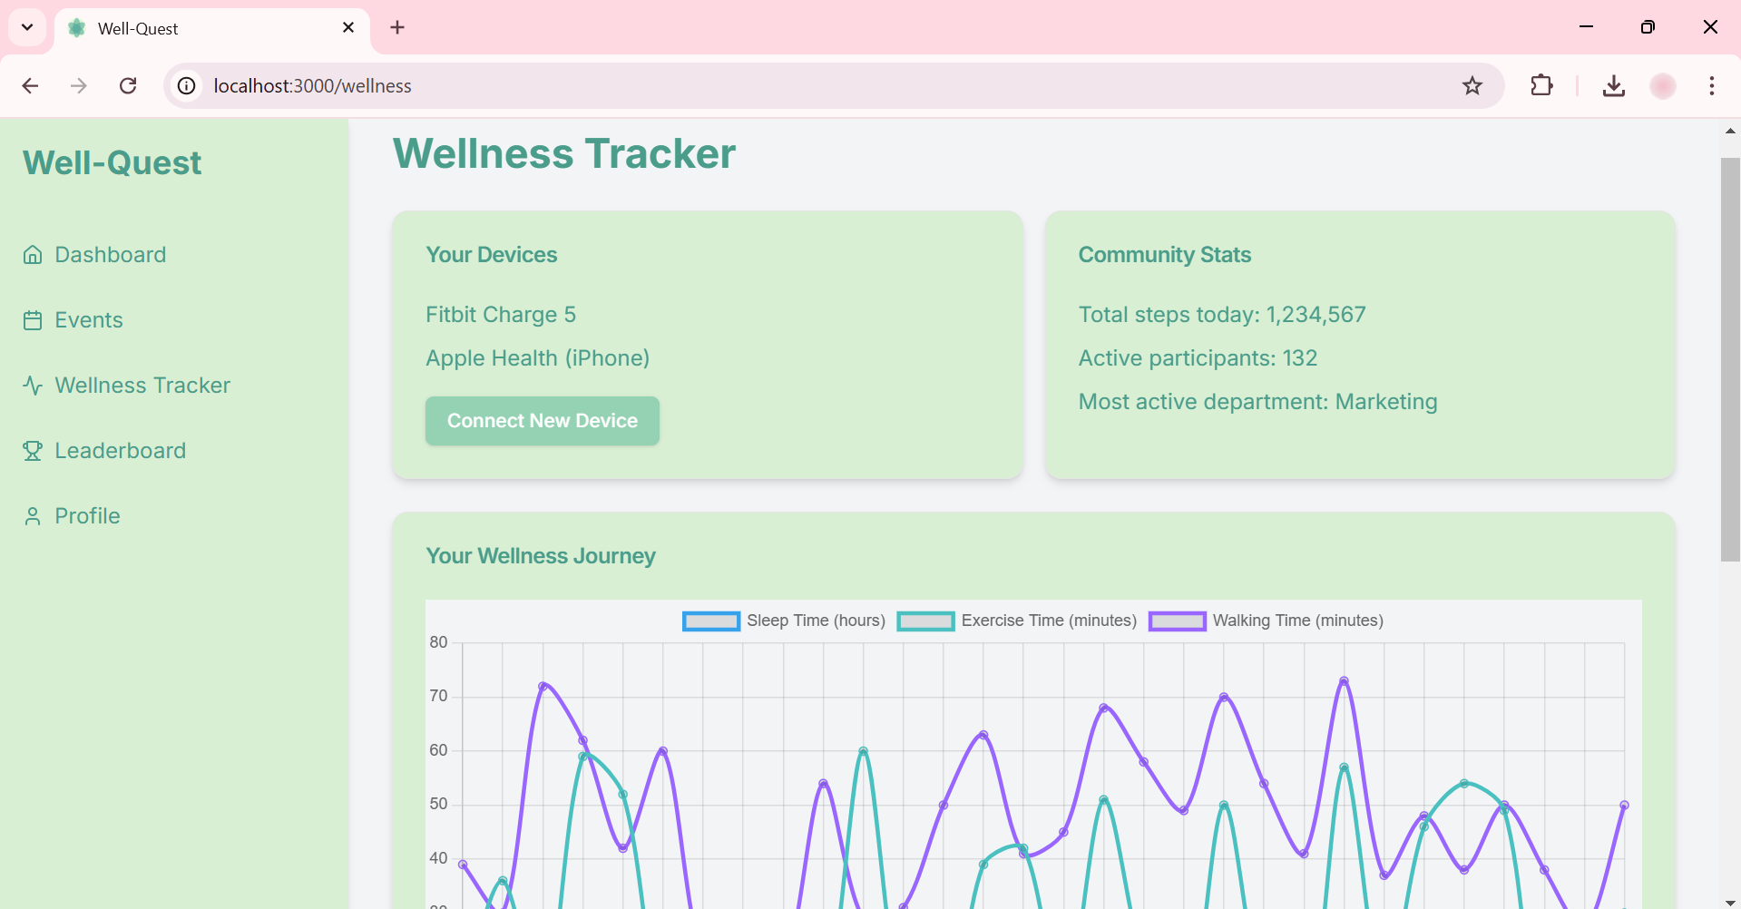Viewport: 1741px width, 909px height.
Task: Click the scrollbar down arrow
Action: pos(1730,903)
